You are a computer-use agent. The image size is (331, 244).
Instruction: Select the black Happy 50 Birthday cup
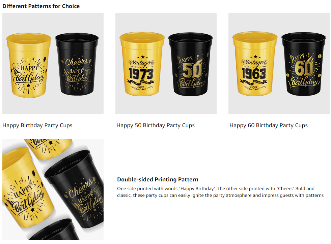pyautogui.click(x=191, y=64)
